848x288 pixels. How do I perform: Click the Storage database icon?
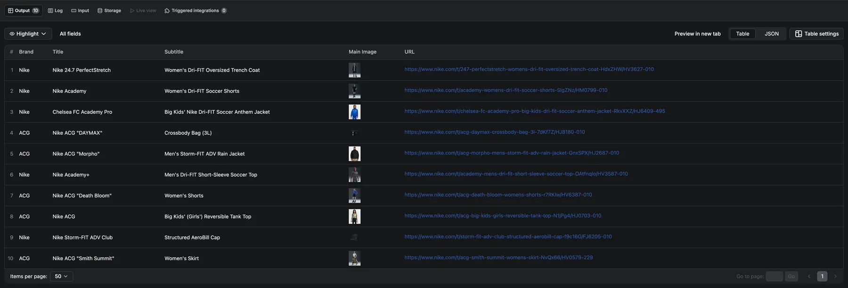[x=100, y=10]
